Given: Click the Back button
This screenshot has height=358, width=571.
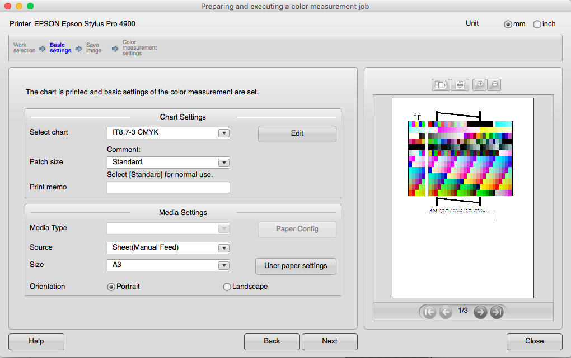Looking at the screenshot, I should click(x=272, y=341).
